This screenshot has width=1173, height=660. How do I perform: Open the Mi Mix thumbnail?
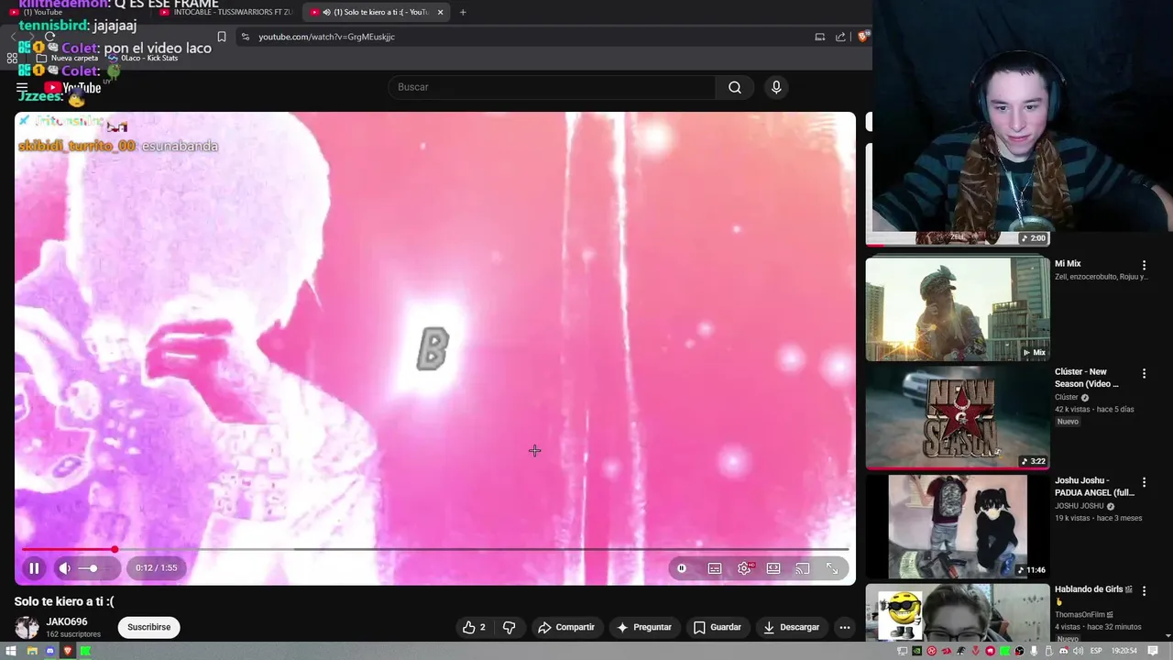tap(958, 309)
